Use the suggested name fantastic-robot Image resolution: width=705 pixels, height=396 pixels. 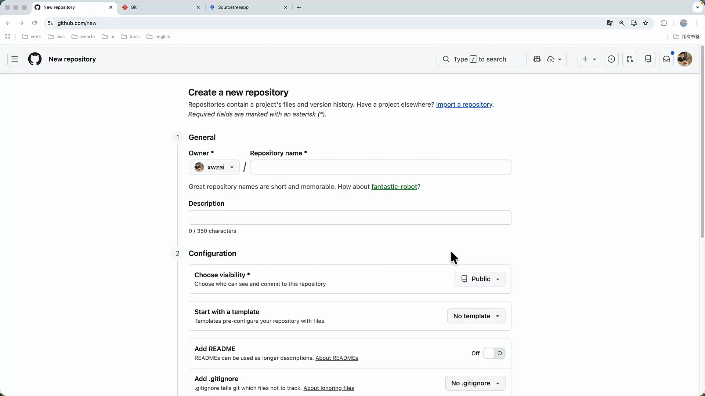pyautogui.click(x=394, y=187)
